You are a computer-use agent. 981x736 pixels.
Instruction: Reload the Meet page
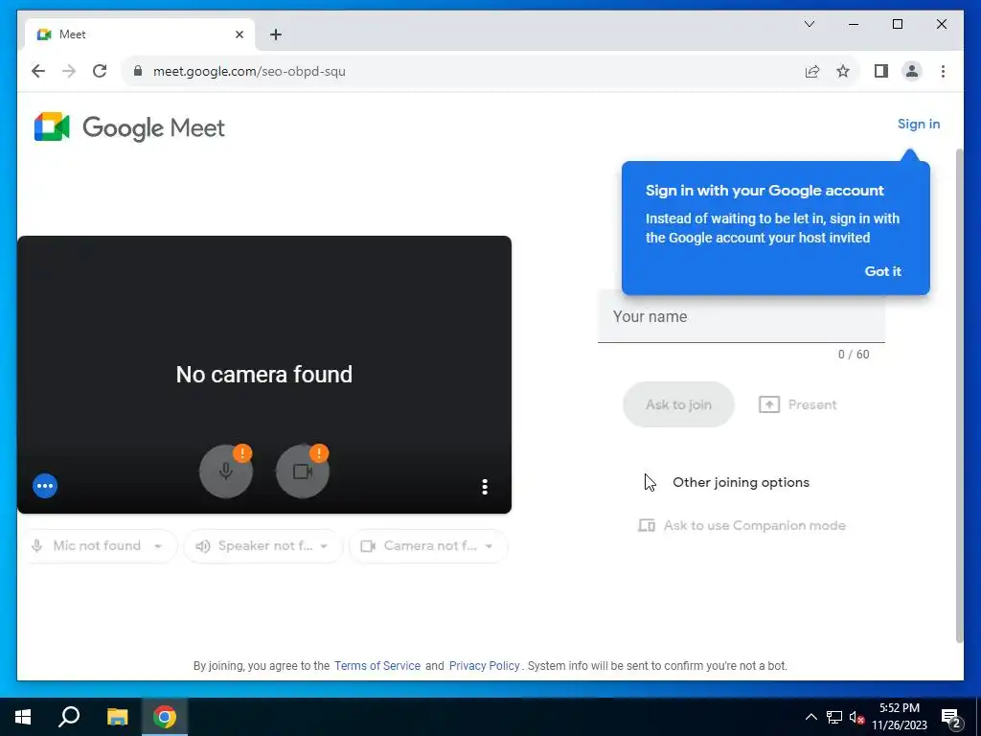click(100, 71)
